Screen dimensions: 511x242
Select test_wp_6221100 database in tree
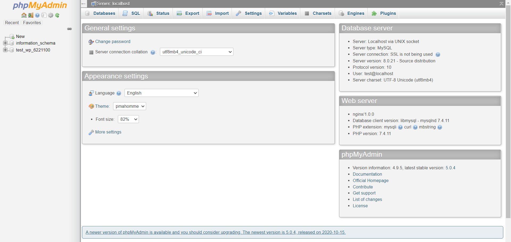pos(33,50)
